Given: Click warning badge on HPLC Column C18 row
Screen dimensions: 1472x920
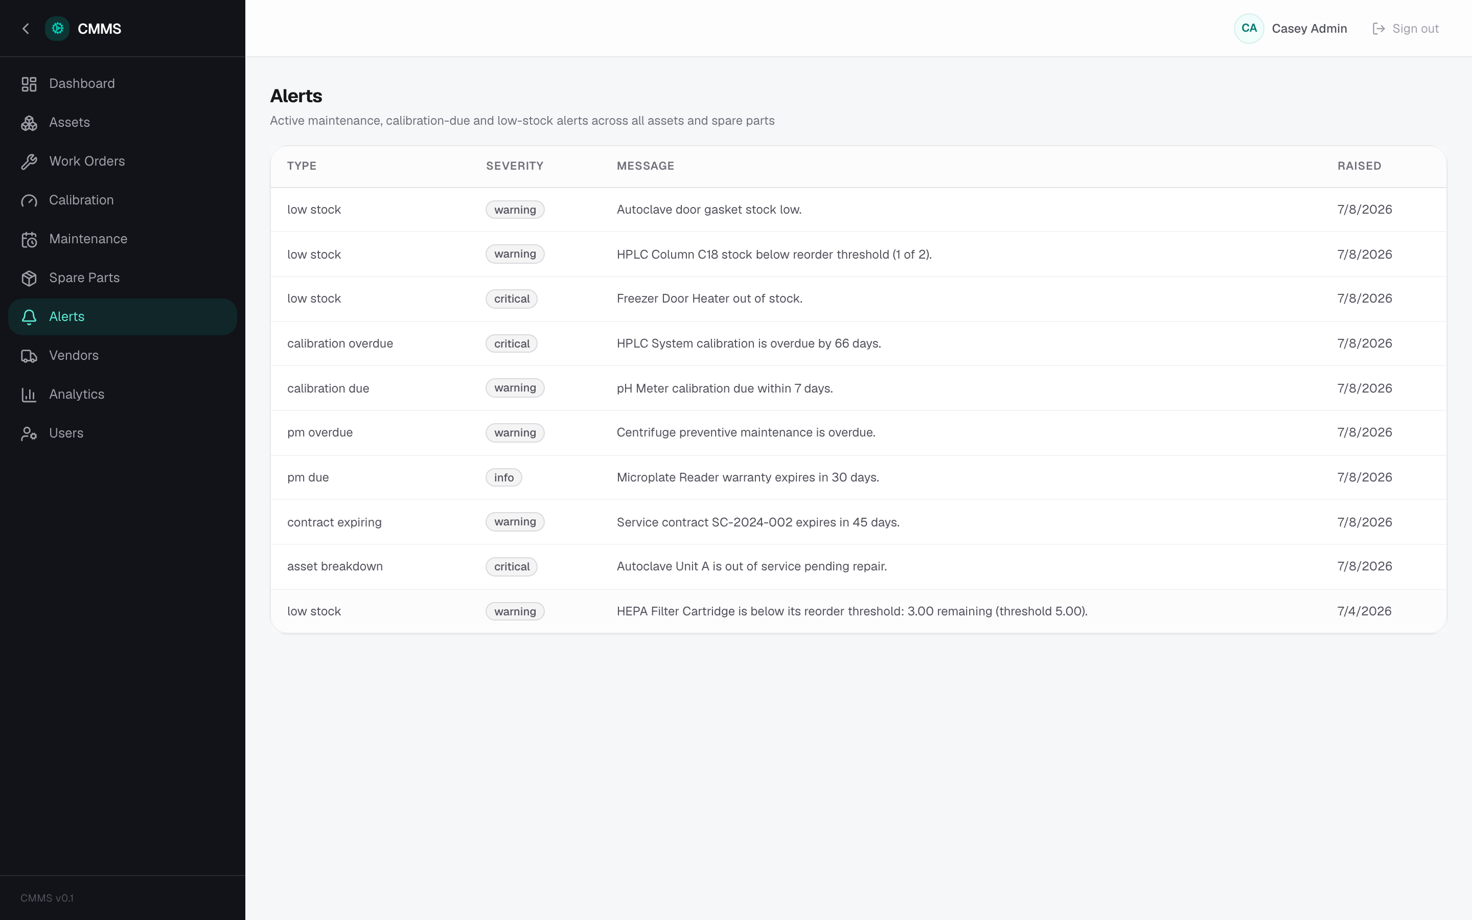Looking at the screenshot, I should pos(515,255).
